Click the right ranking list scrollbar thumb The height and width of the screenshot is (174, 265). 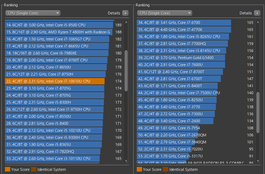[258, 112]
